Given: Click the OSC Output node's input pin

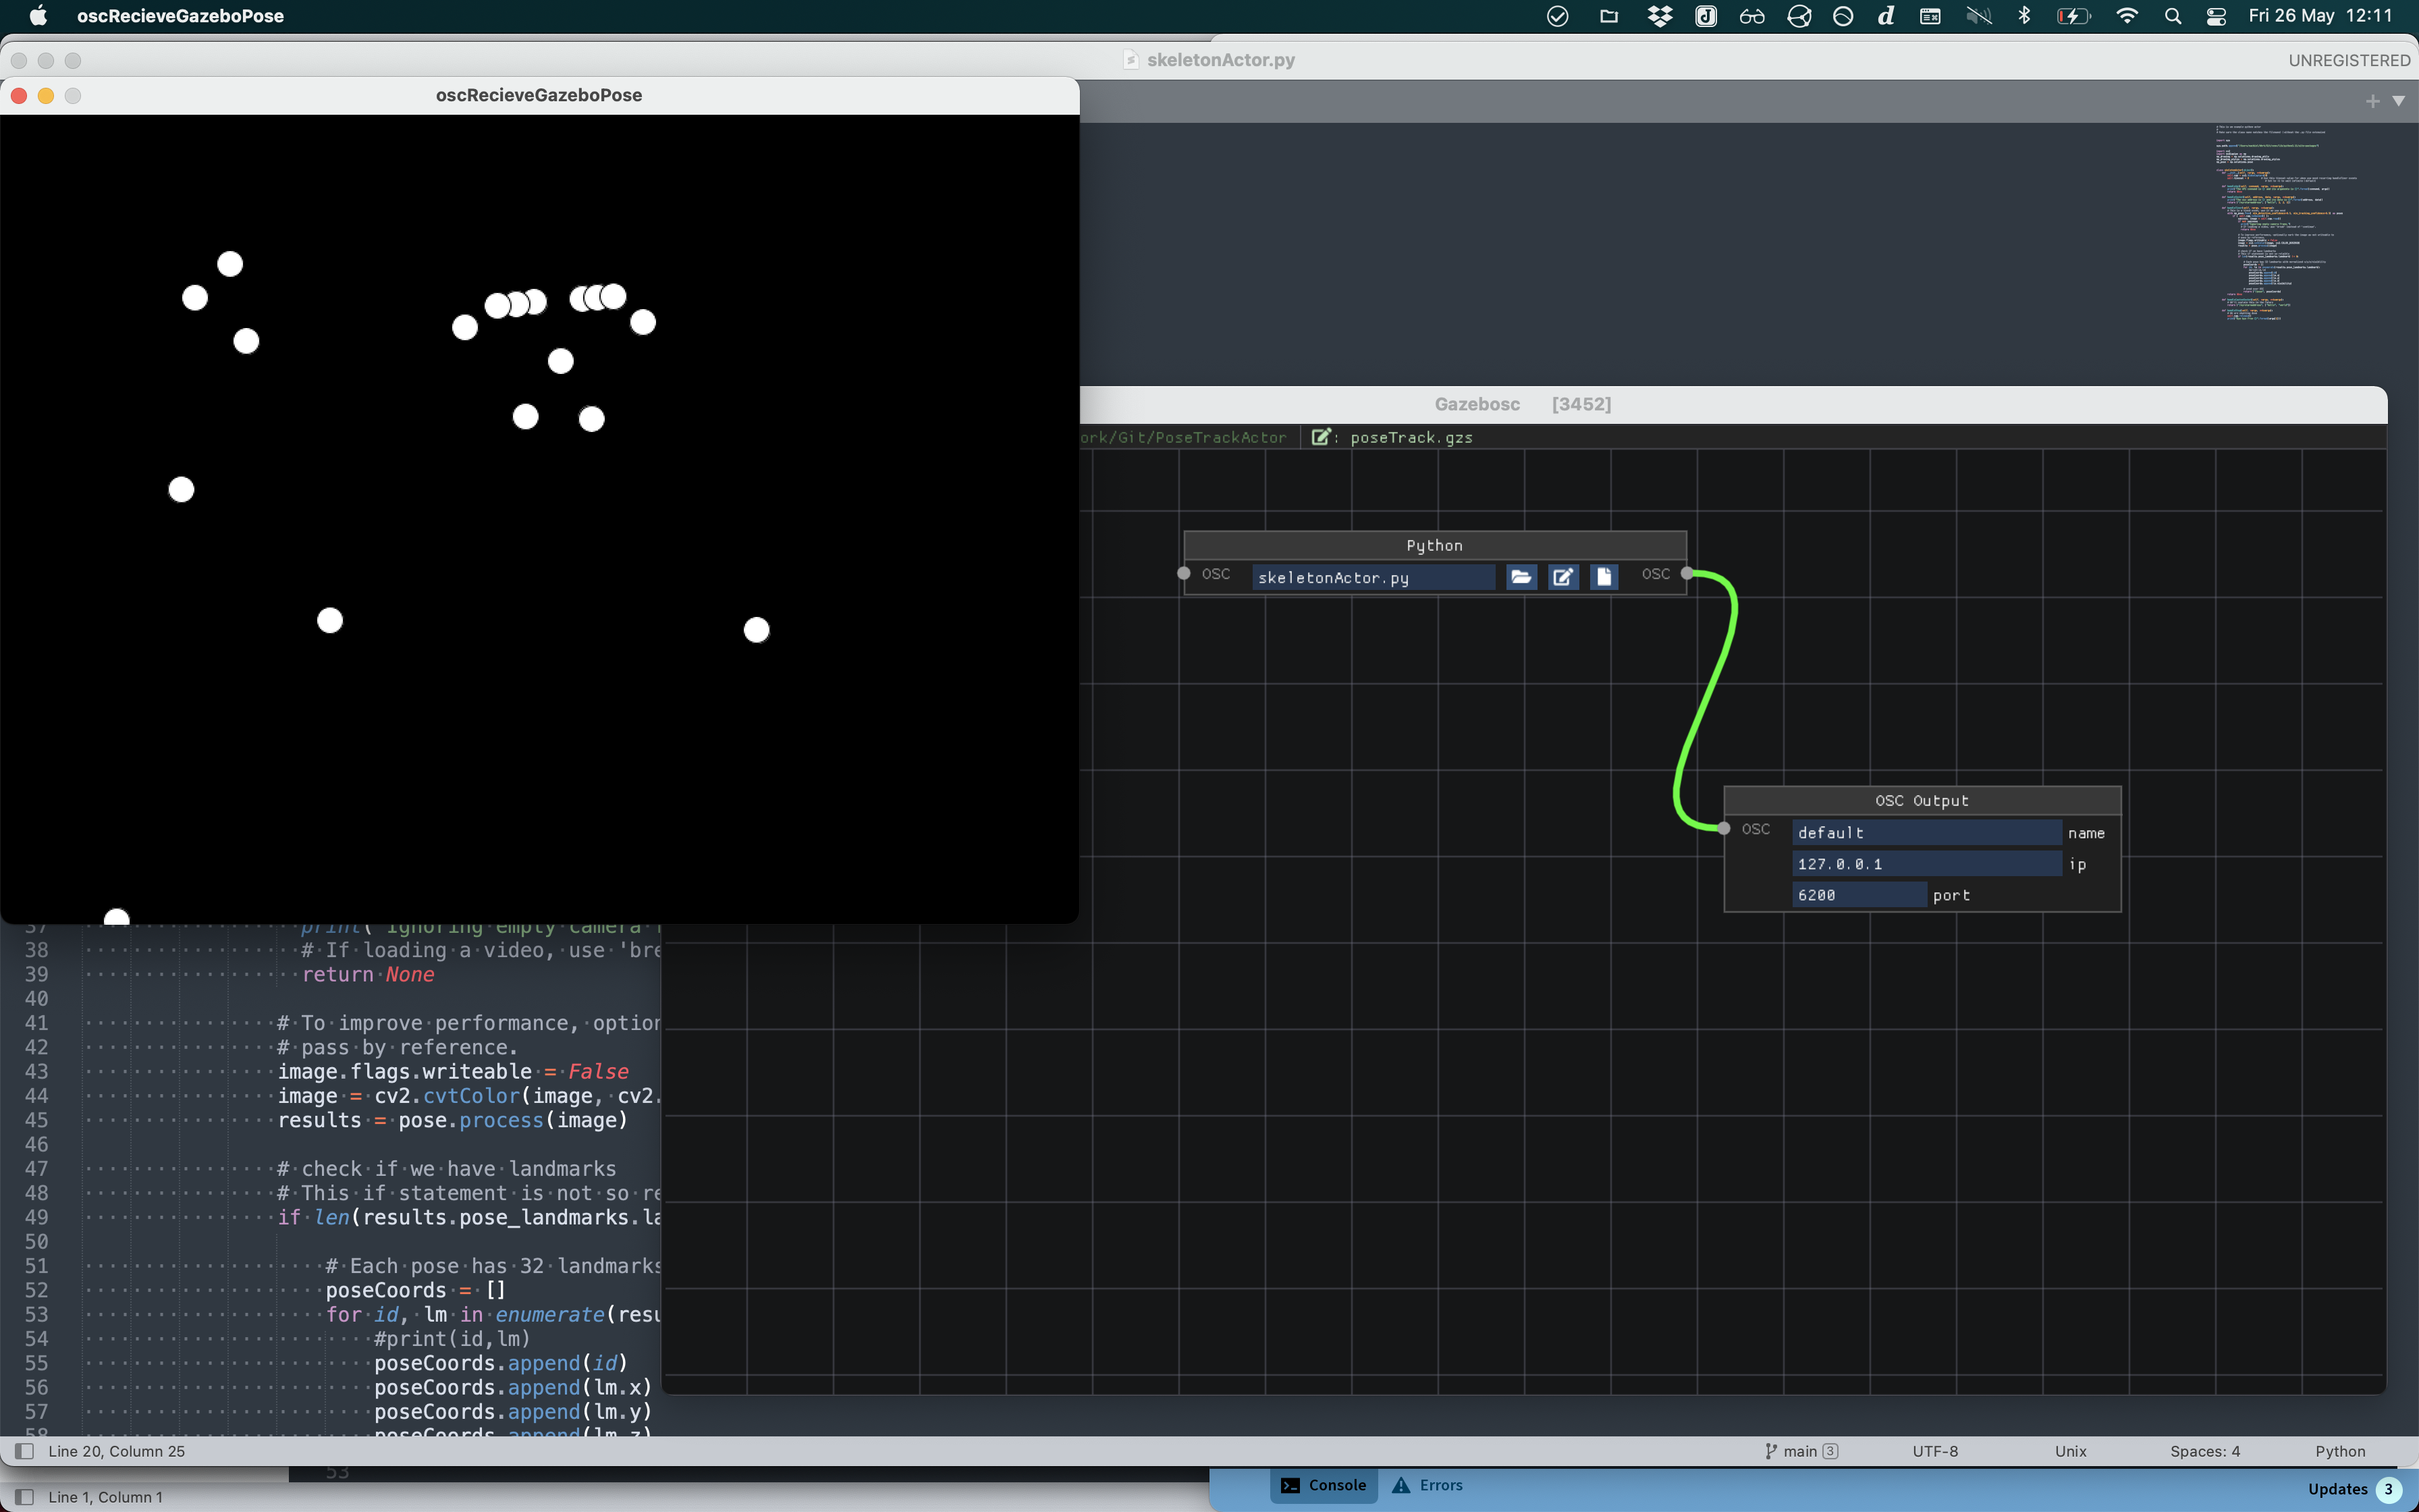Looking at the screenshot, I should (x=1724, y=828).
